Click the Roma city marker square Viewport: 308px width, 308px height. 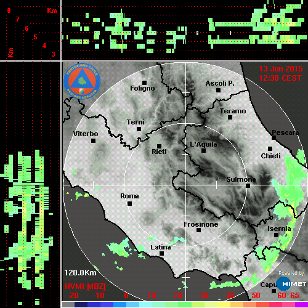(129, 204)
